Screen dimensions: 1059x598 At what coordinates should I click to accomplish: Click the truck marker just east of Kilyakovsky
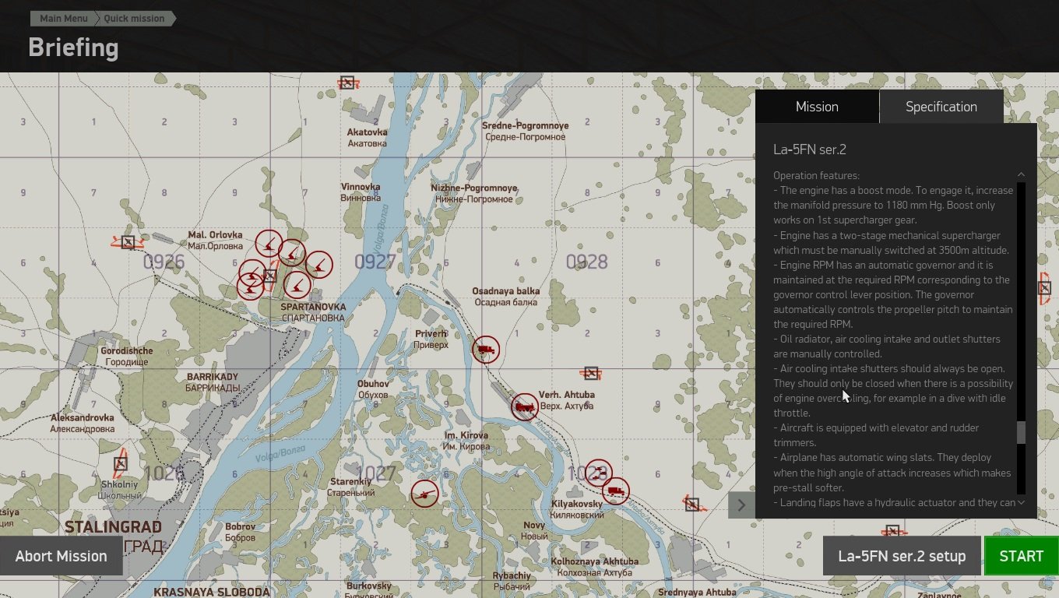616,491
